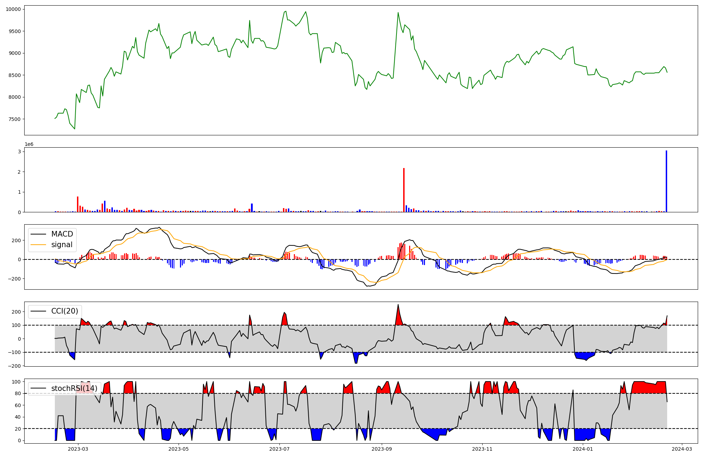Image resolution: width=703 pixels, height=457 pixels.
Task: Click the orange signal line sample in legend
Action: [x=38, y=245]
